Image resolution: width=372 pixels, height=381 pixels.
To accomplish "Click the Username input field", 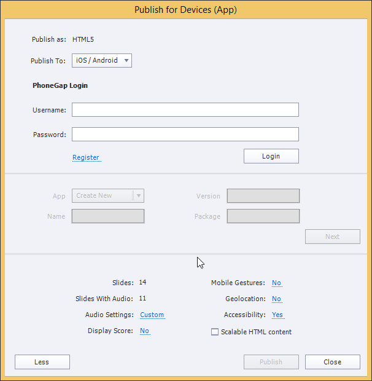I will [185, 109].
